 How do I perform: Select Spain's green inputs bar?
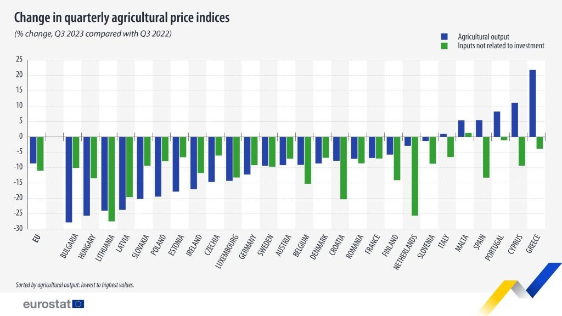click(486, 157)
